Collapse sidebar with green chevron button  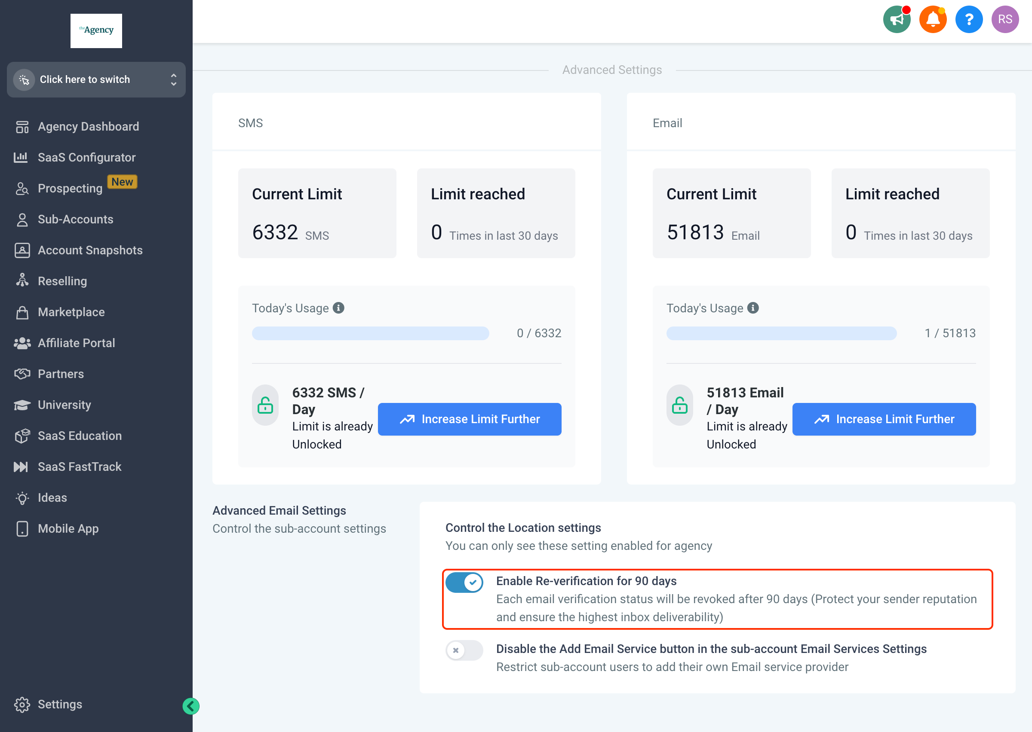(191, 706)
